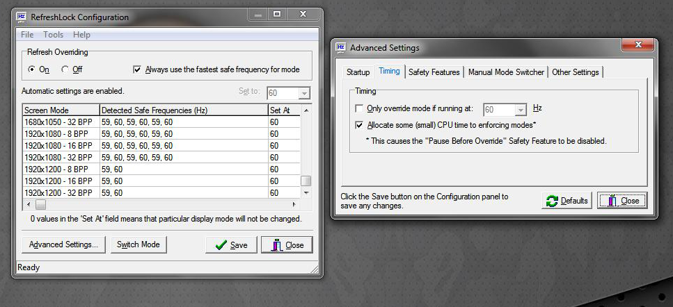Screen dimensions: 673x307
Task: Switch to the Timing tab
Action: [389, 71]
